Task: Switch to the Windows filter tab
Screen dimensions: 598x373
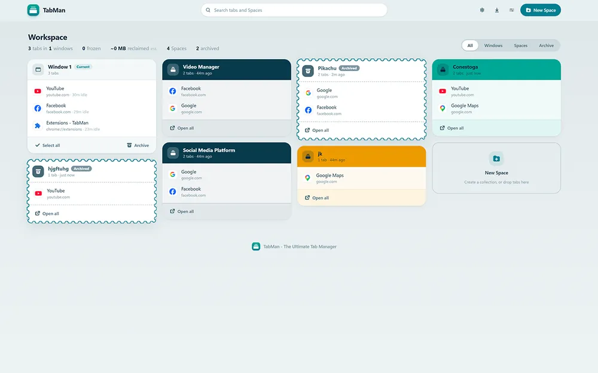Action: 493,45
